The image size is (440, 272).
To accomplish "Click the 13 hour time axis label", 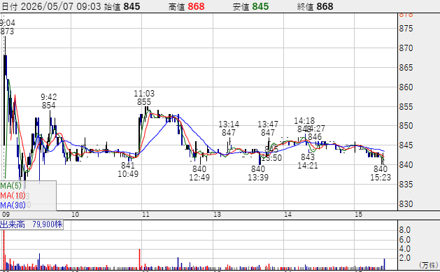I will (x=217, y=215).
